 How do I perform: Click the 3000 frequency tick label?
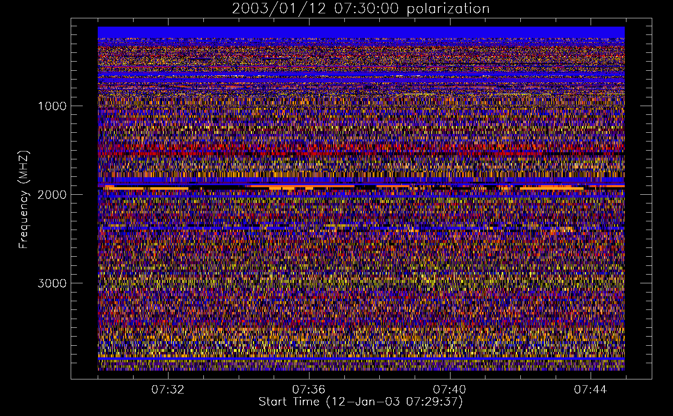52,283
